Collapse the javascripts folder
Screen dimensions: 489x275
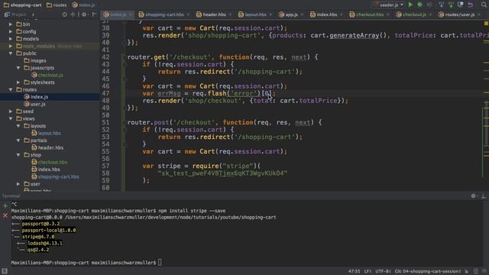coord(18,68)
